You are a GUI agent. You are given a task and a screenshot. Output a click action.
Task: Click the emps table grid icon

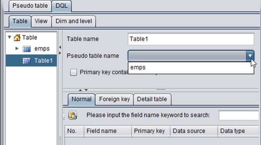tap(27, 49)
